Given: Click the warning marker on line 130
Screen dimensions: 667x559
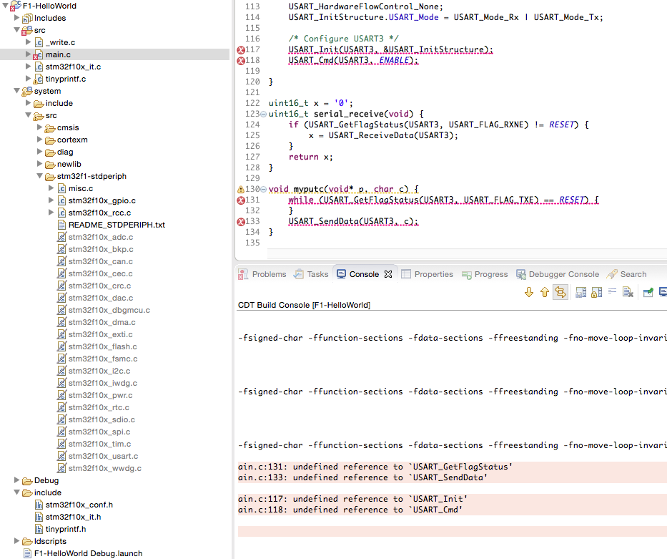Looking at the screenshot, I should 241,189.
